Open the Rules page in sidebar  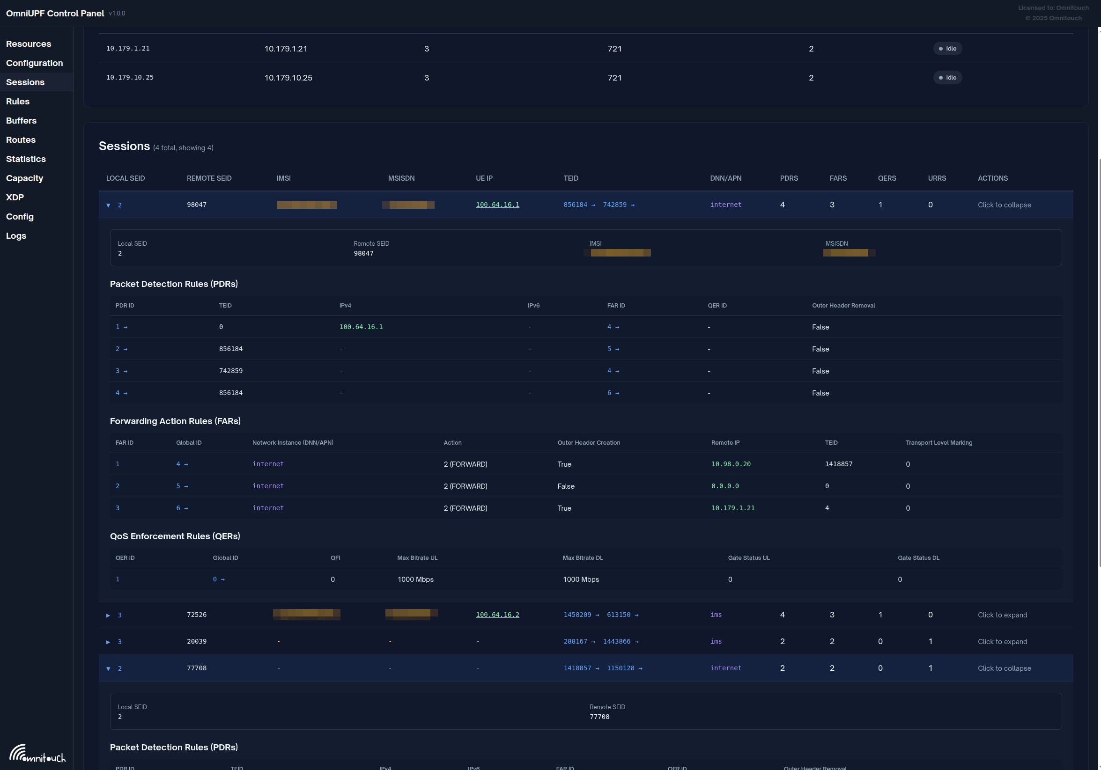click(18, 101)
